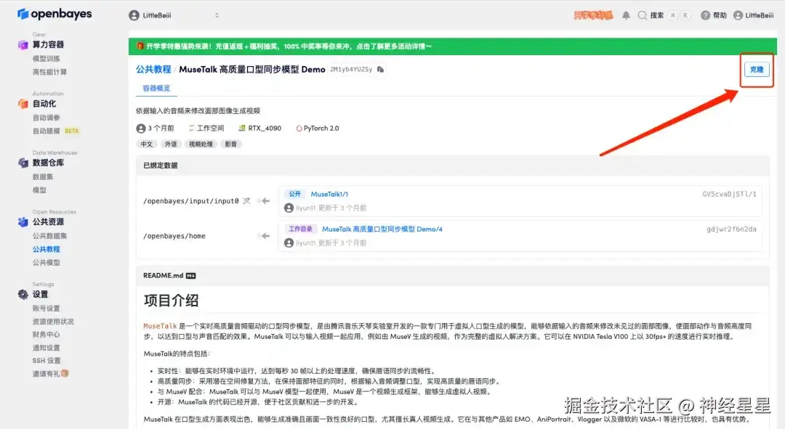Click the NVIDIA icon next to RTX_4090
785x429 pixels.
tap(242, 128)
